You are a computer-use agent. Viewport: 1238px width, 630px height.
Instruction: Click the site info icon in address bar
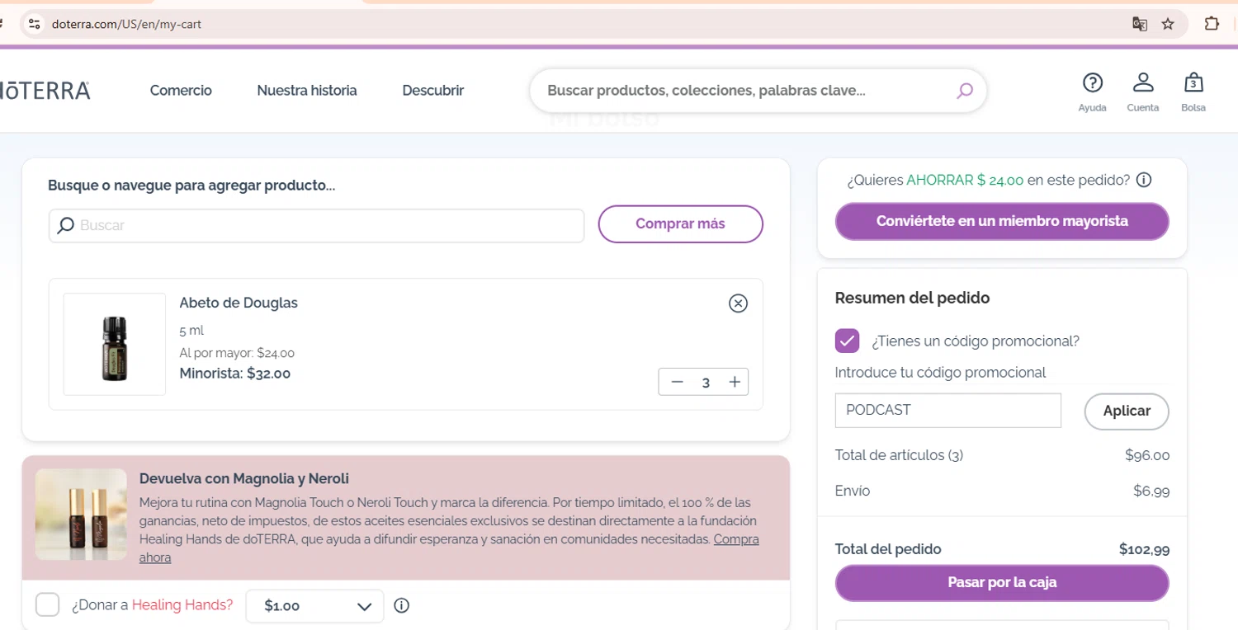[34, 24]
